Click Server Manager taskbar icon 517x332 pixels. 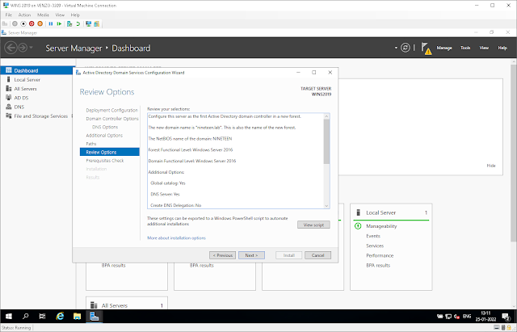95,316
